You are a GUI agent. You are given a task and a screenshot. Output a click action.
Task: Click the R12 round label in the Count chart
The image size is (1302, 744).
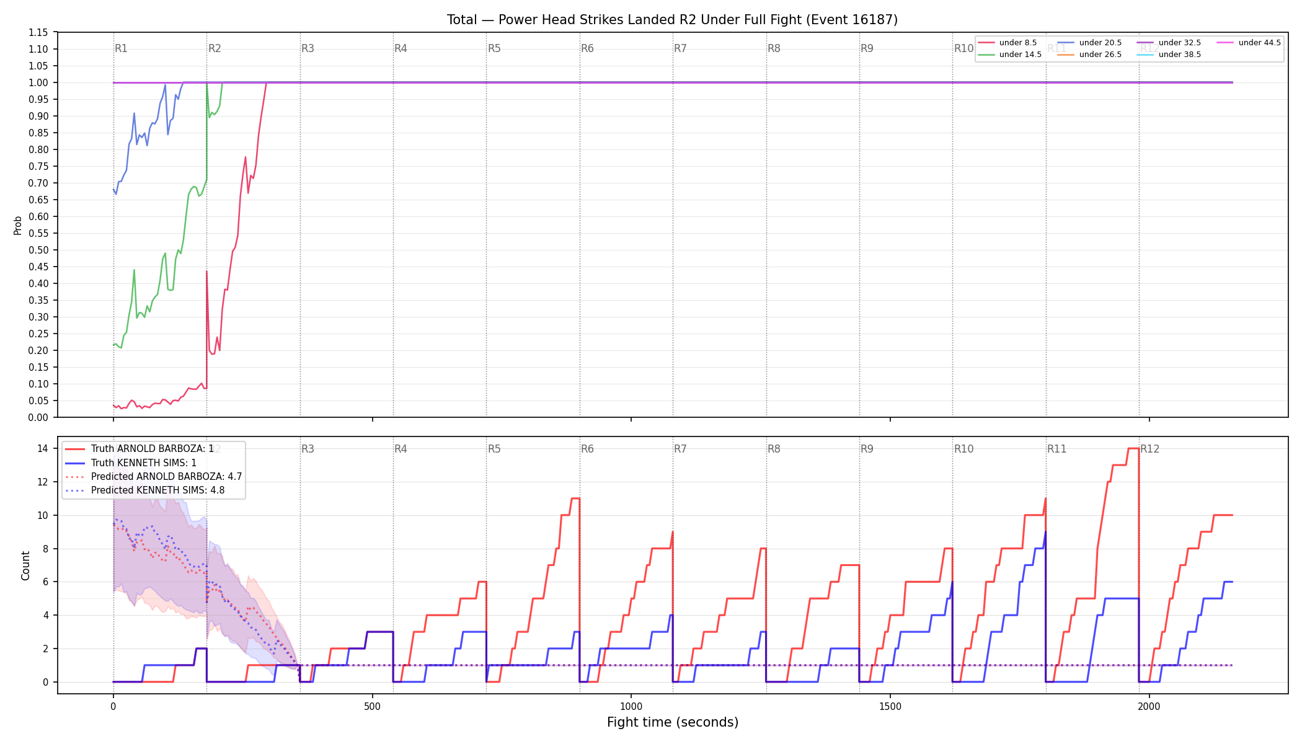pyautogui.click(x=1150, y=449)
